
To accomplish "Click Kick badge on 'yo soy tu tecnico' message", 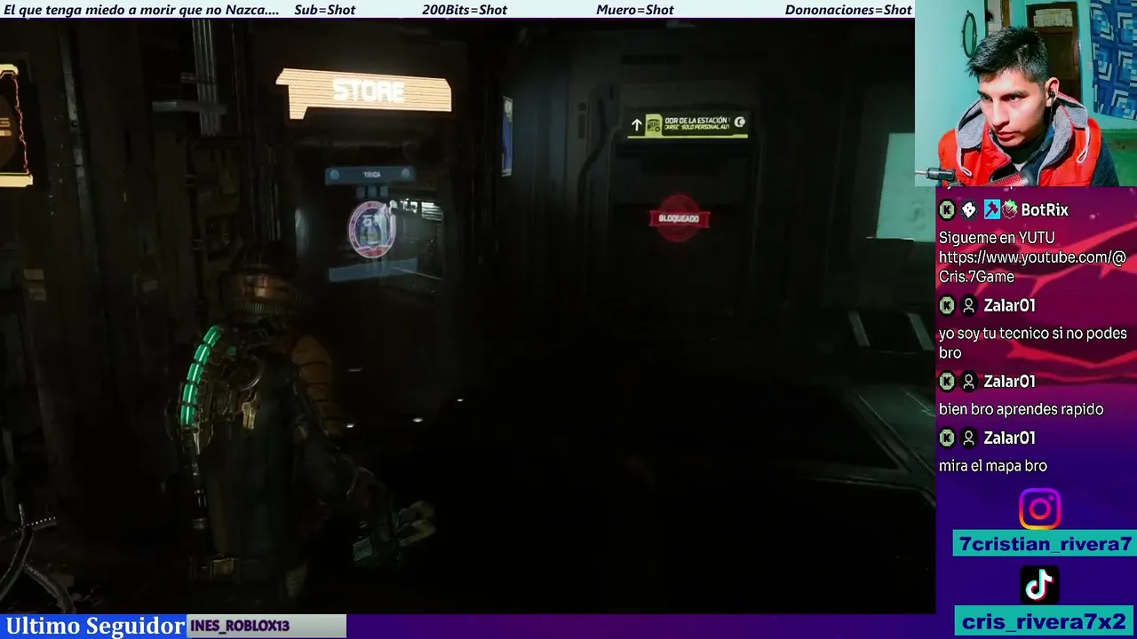I will (947, 305).
